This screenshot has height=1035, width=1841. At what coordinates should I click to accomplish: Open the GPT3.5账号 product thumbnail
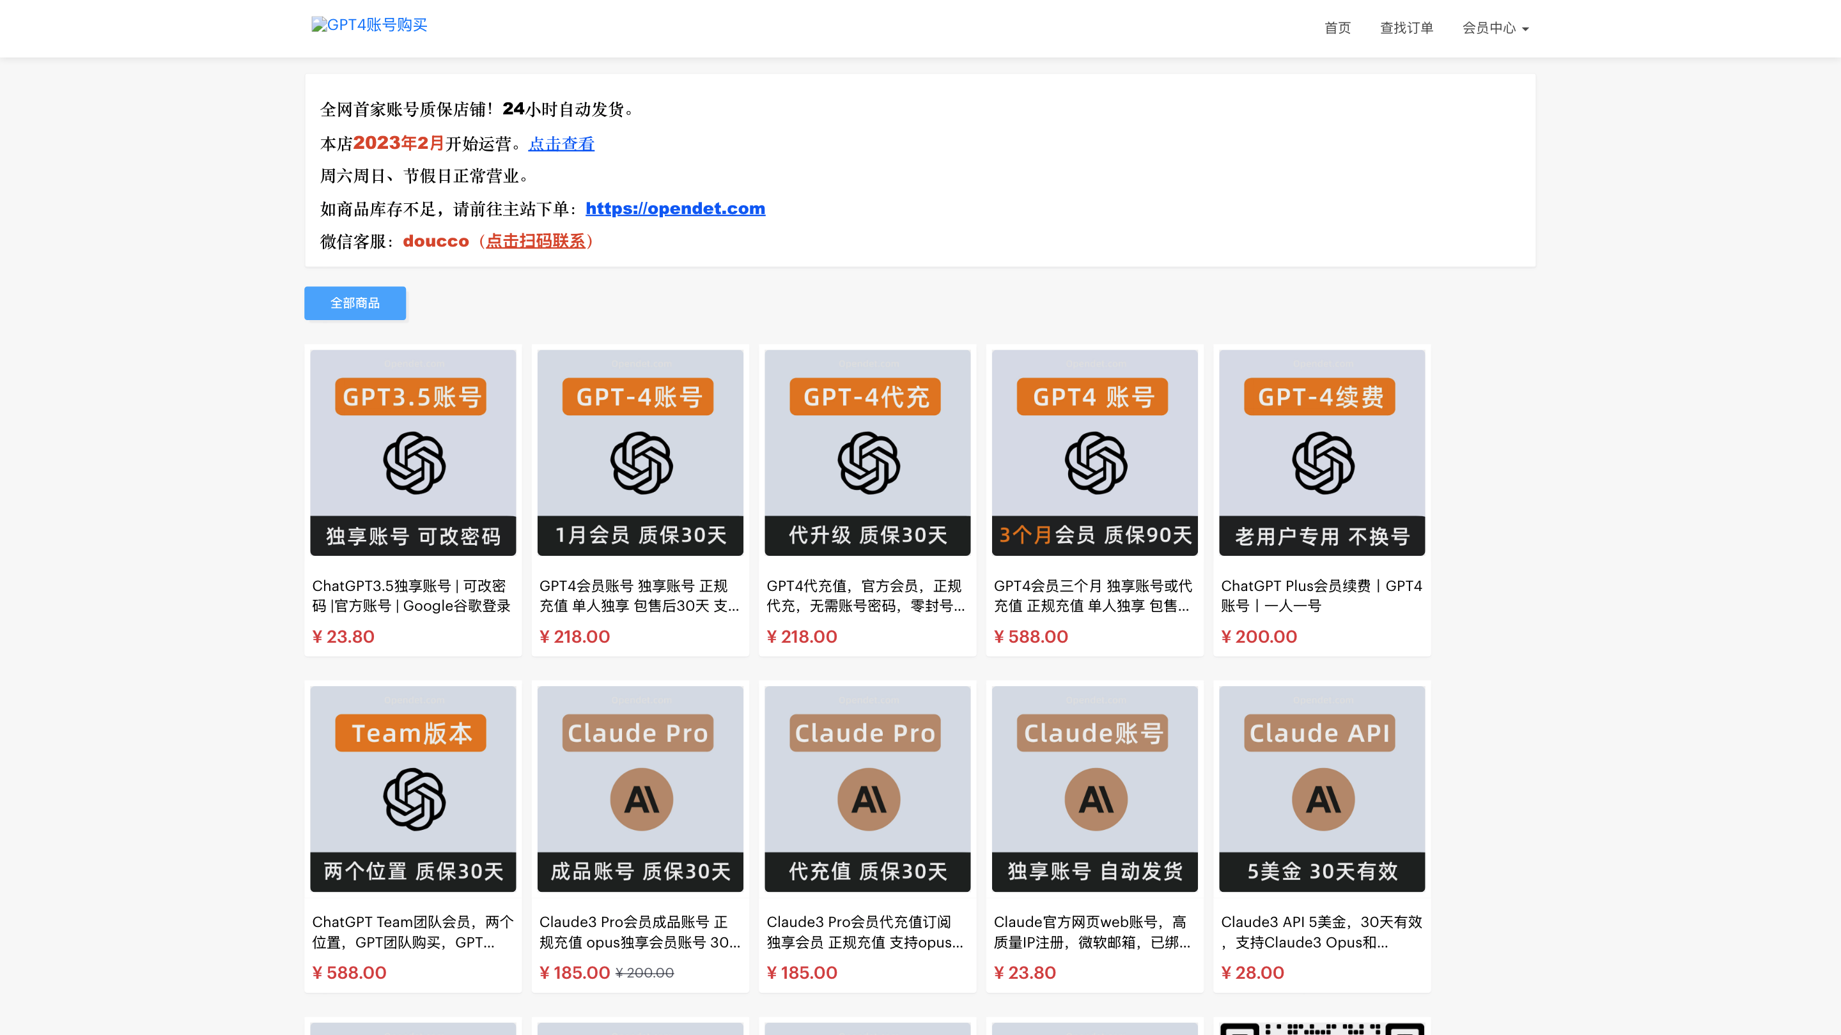(413, 453)
